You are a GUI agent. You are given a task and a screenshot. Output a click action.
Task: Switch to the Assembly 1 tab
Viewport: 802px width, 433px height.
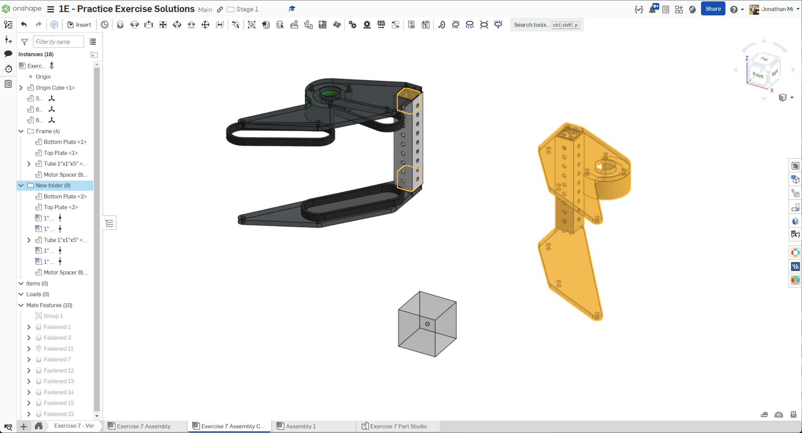tap(300, 426)
